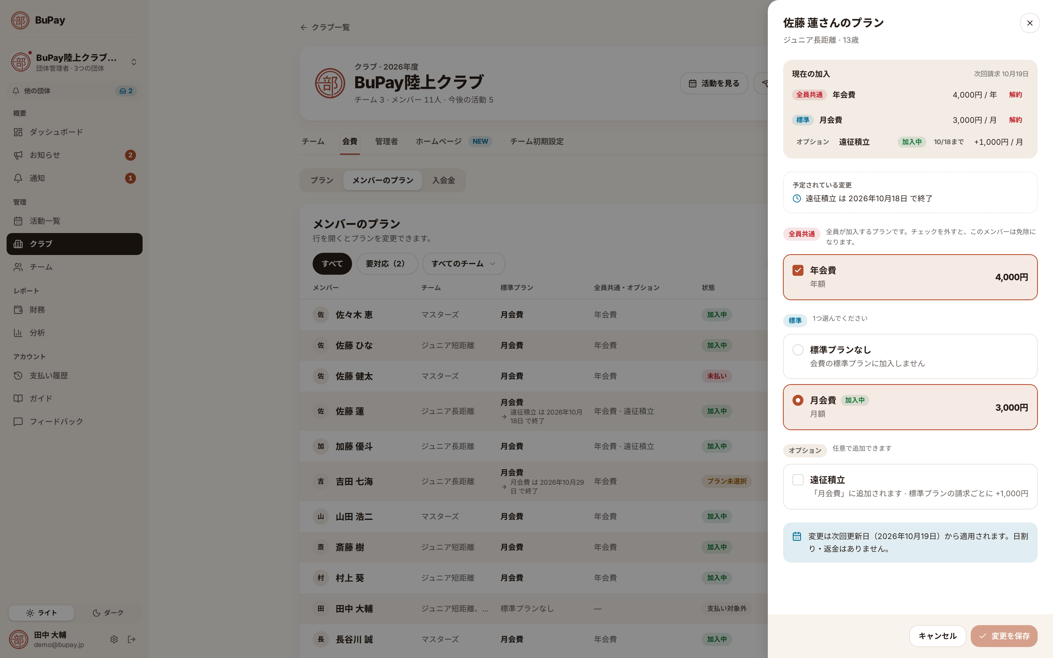
Task: Click the 分析 chart icon
Action: pos(18,333)
